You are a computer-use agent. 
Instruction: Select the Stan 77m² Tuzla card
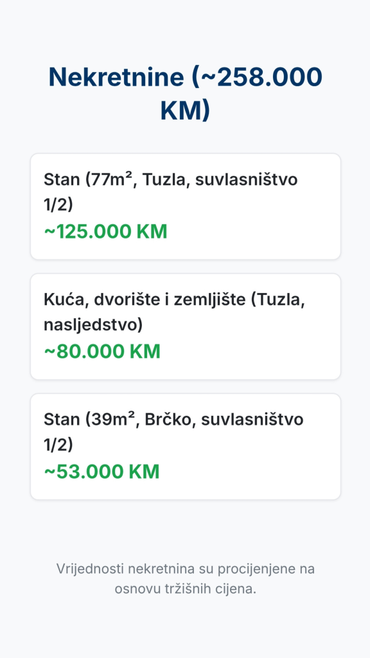click(x=185, y=206)
